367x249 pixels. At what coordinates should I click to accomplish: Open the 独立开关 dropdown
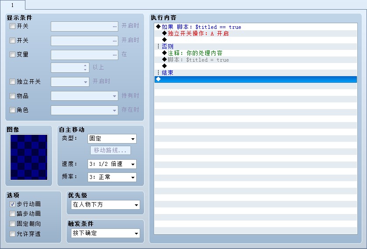point(70,82)
